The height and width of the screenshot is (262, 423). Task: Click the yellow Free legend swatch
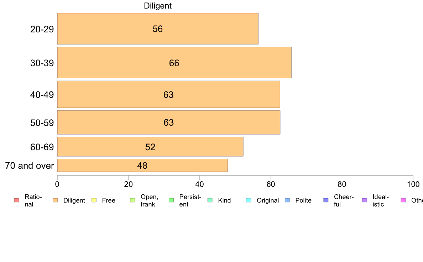94,200
